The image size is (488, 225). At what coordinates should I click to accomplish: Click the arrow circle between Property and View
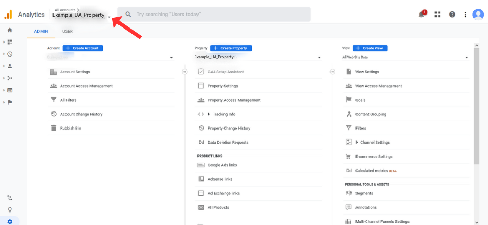point(333,72)
